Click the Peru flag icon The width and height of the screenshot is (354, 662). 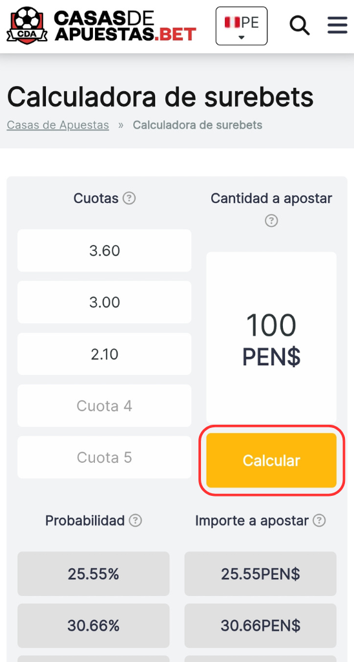pyautogui.click(x=232, y=22)
